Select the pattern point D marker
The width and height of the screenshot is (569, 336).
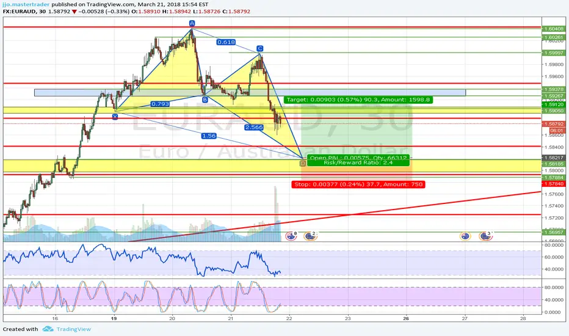(x=303, y=164)
